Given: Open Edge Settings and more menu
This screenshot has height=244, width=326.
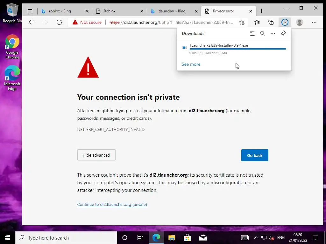Looking at the screenshot, I should click(x=314, y=22).
